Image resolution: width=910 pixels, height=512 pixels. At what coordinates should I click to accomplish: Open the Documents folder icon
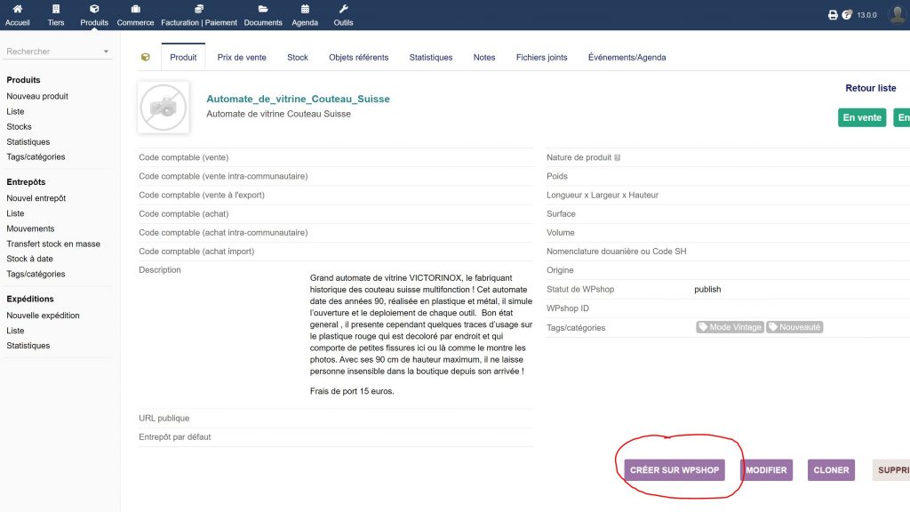(x=263, y=9)
